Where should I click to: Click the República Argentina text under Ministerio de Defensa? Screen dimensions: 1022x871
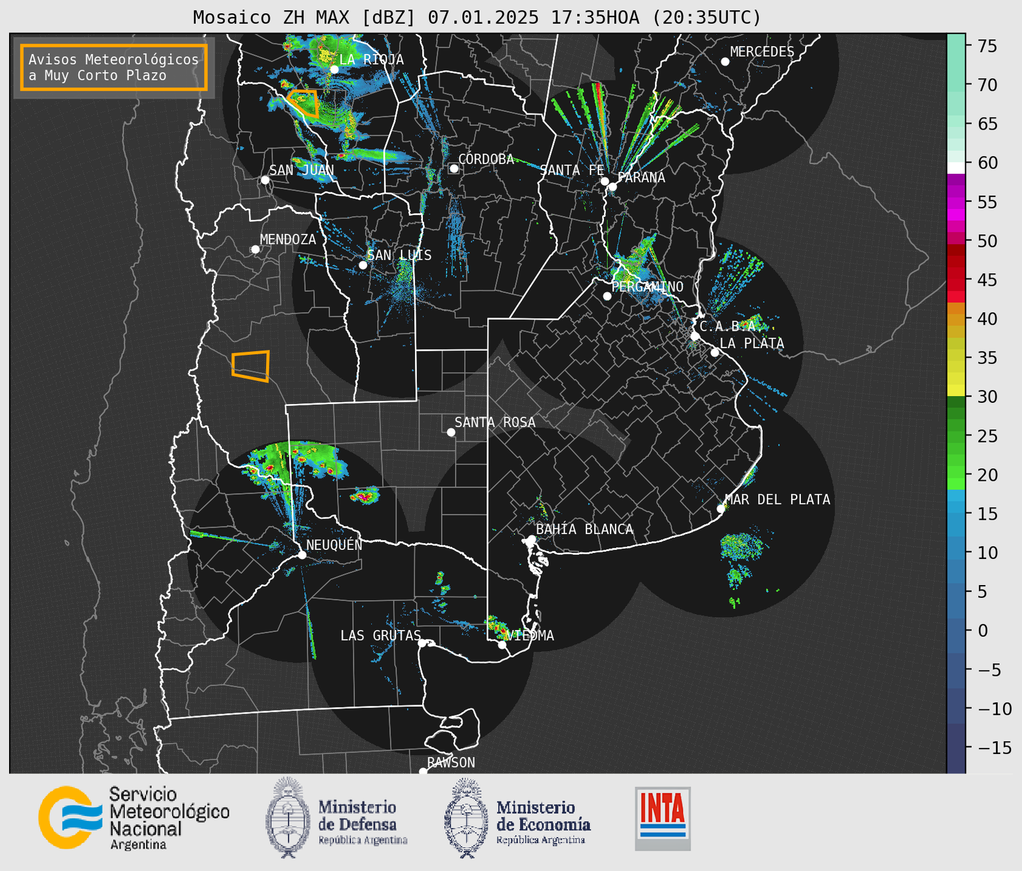pyautogui.click(x=363, y=841)
